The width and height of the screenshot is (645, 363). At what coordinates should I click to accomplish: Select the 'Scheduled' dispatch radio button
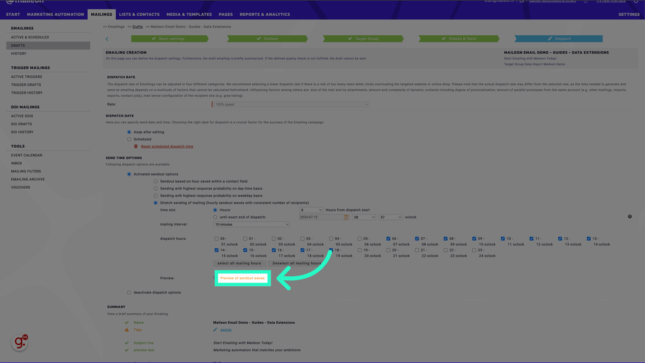129,139
